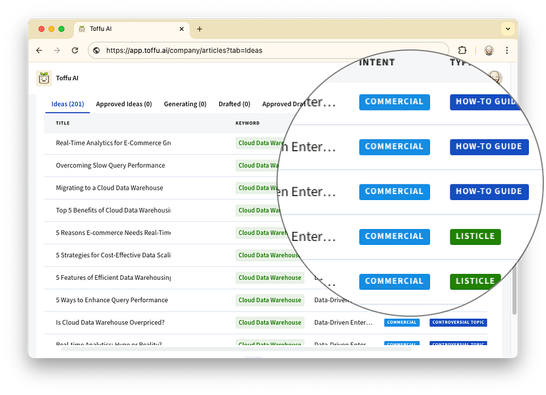This screenshot has width=546, height=395.
Task: Switch to the Approved Drafts tab
Action: coord(284,104)
